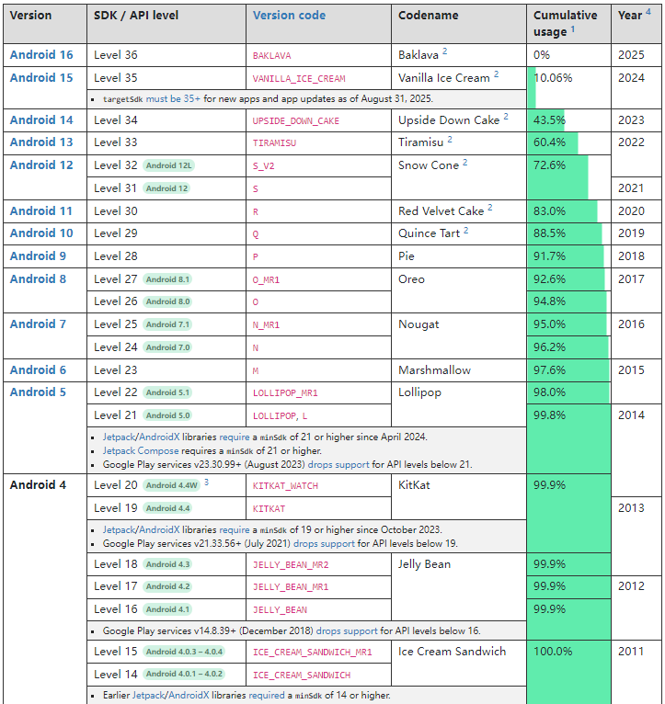Open the Android 10 version link
The height and width of the screenshot is (704, 665).
click(x=41, y=233)
